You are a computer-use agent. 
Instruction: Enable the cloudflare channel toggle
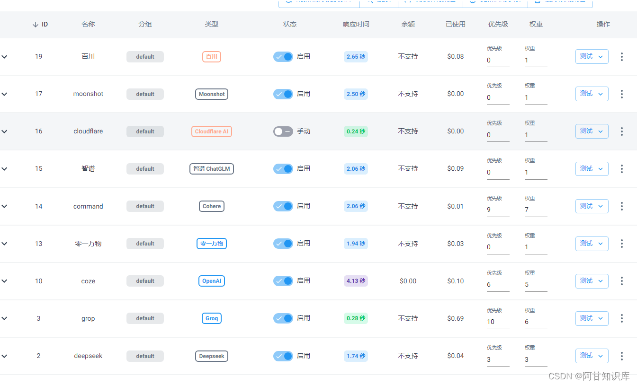tap(283, 131)
